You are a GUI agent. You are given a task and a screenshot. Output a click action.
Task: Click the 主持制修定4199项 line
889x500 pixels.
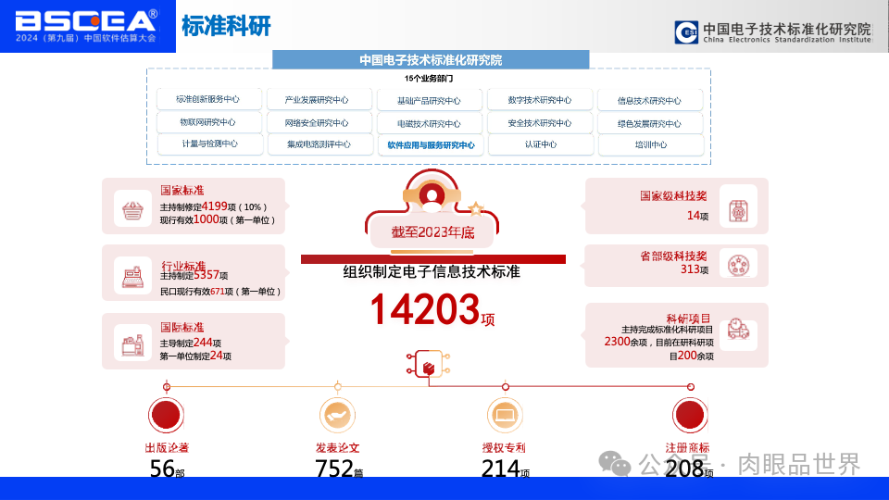pos(213,206)
